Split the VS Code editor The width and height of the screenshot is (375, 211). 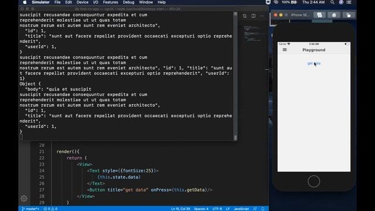(x=253, y=16)
